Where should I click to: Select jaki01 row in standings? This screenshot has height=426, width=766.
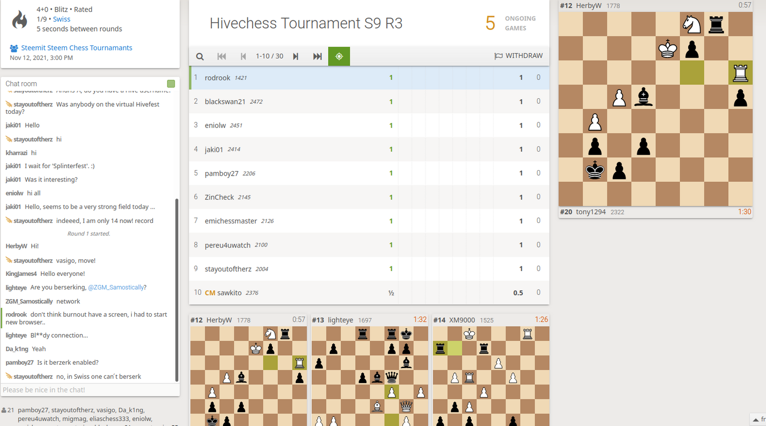coord(370,150)
